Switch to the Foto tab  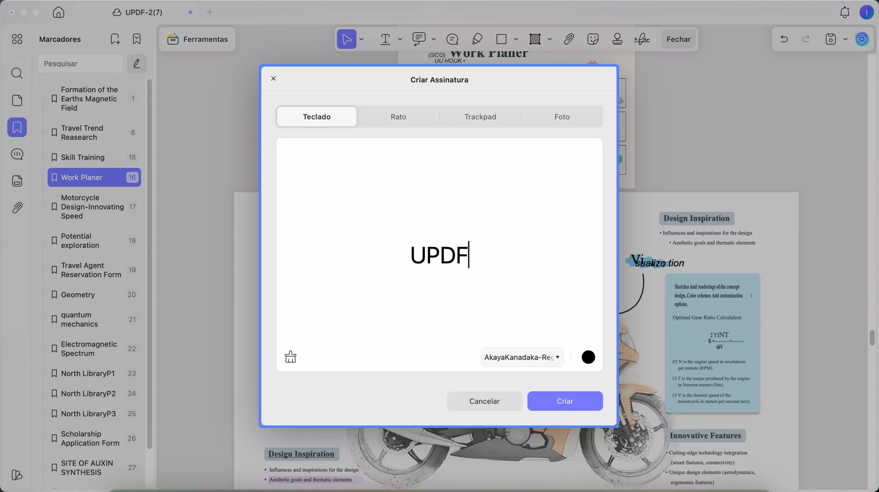562,117
